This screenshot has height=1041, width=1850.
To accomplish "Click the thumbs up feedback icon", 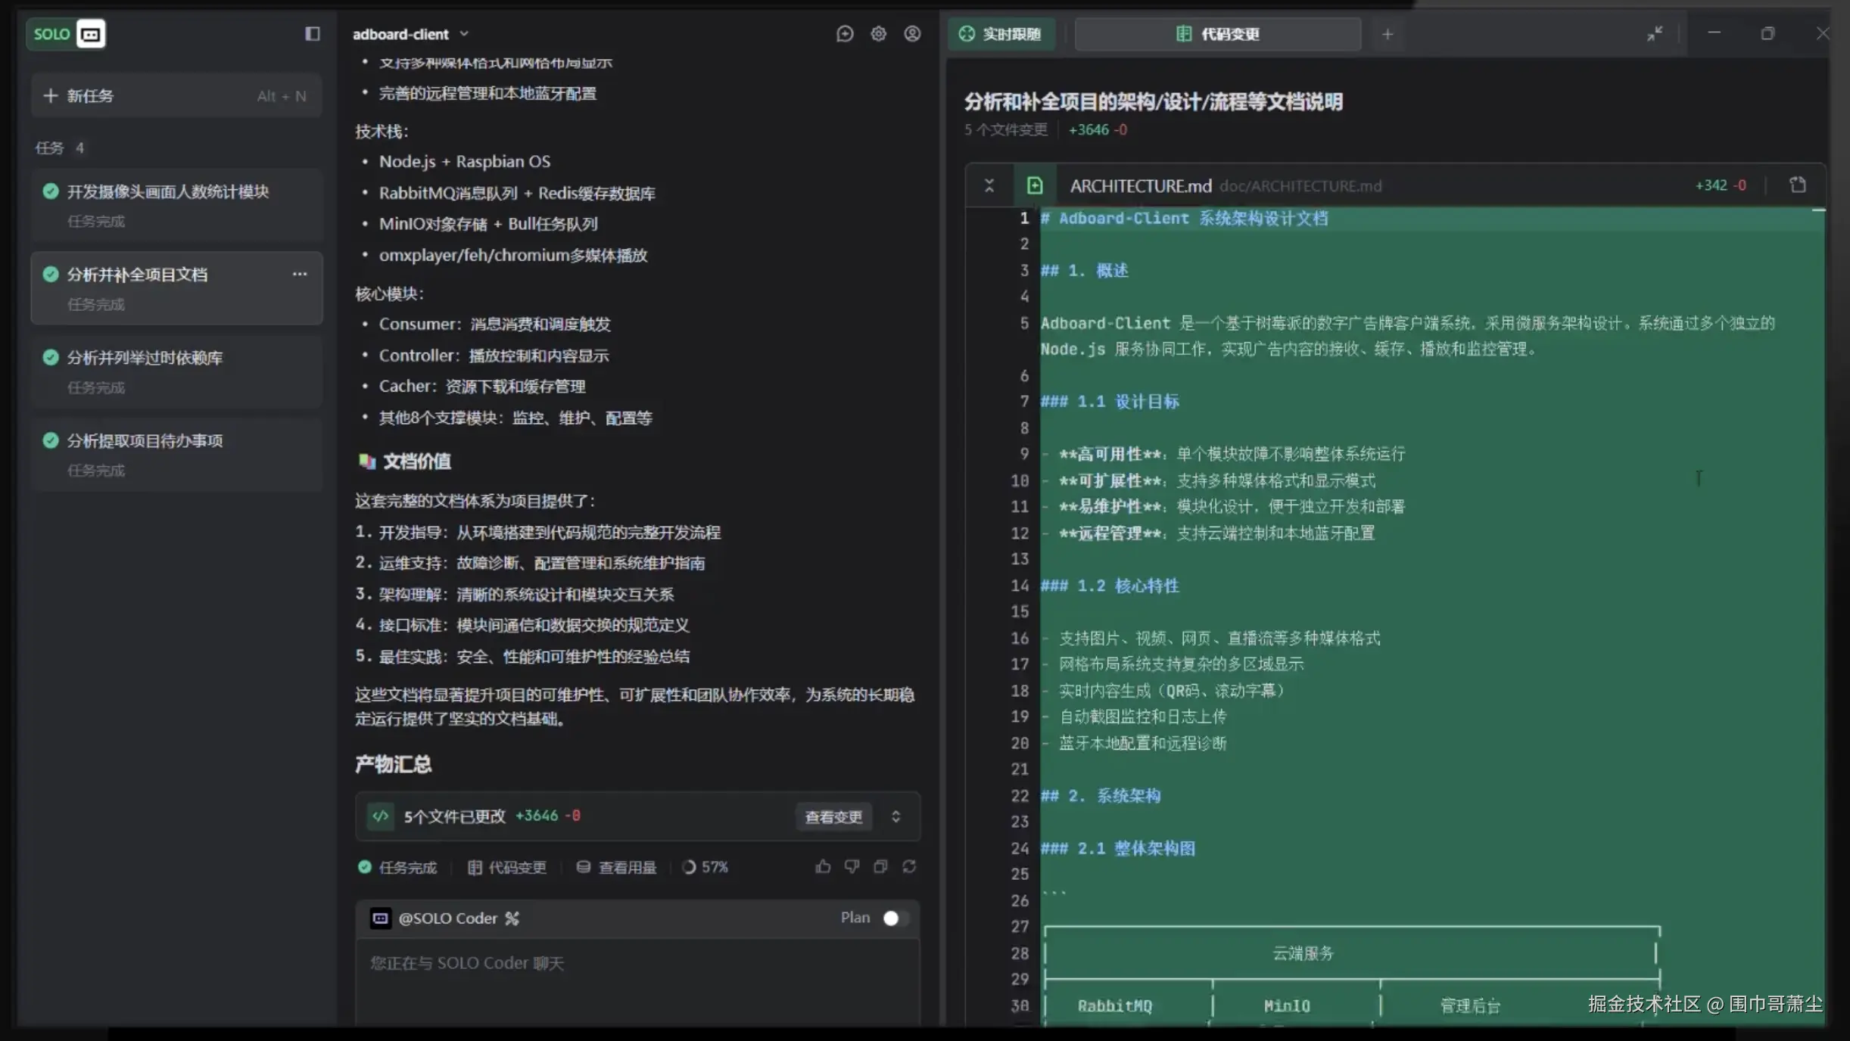I will pyautogui.click(x=823, y=866).
